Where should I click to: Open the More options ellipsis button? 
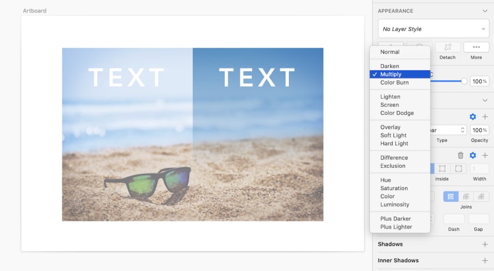tap(476, 48)
